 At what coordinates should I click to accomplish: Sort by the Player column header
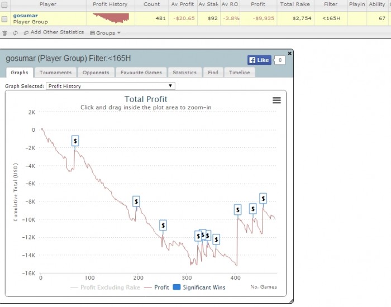tap(48, 4)
